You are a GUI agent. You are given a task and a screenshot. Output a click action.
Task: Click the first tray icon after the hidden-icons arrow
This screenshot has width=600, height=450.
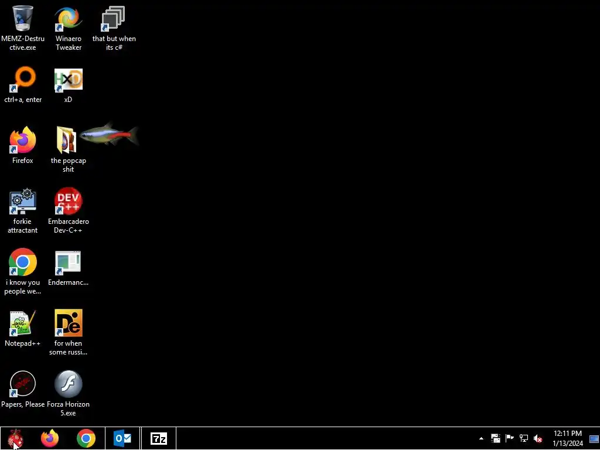point(496,438)
